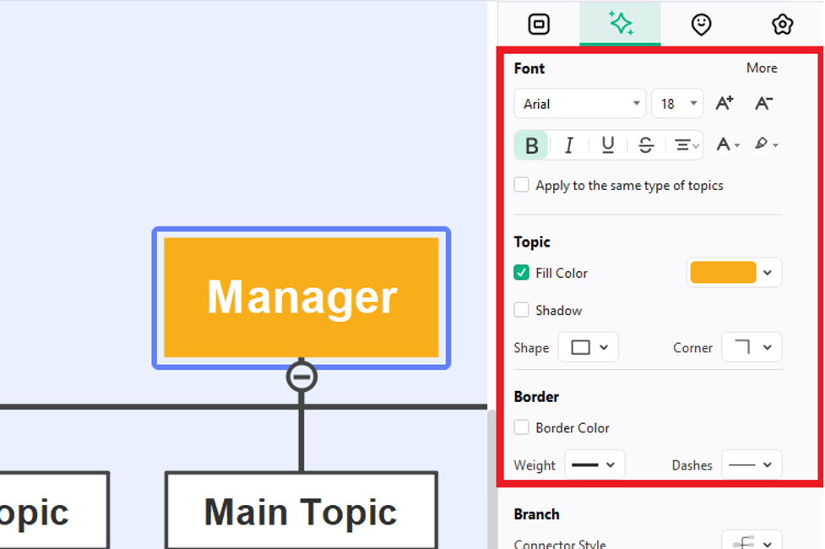Open the font color tool
The image size is (825, 549).
coord(728,144)
